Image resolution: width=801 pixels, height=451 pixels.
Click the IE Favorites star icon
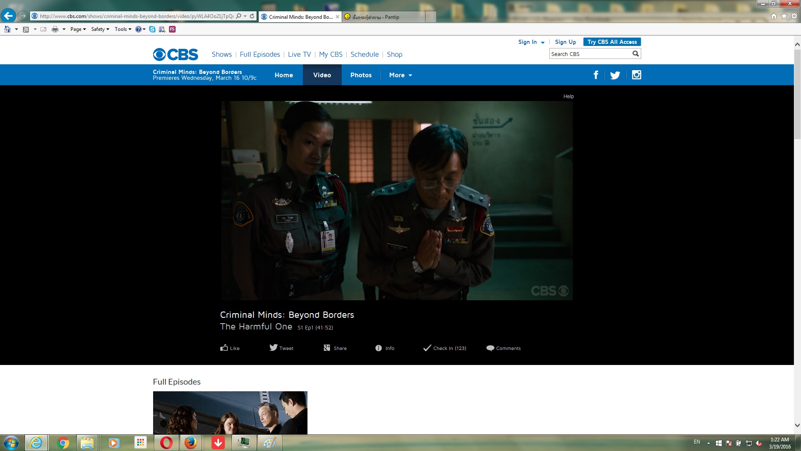click(x=784, y=16)
